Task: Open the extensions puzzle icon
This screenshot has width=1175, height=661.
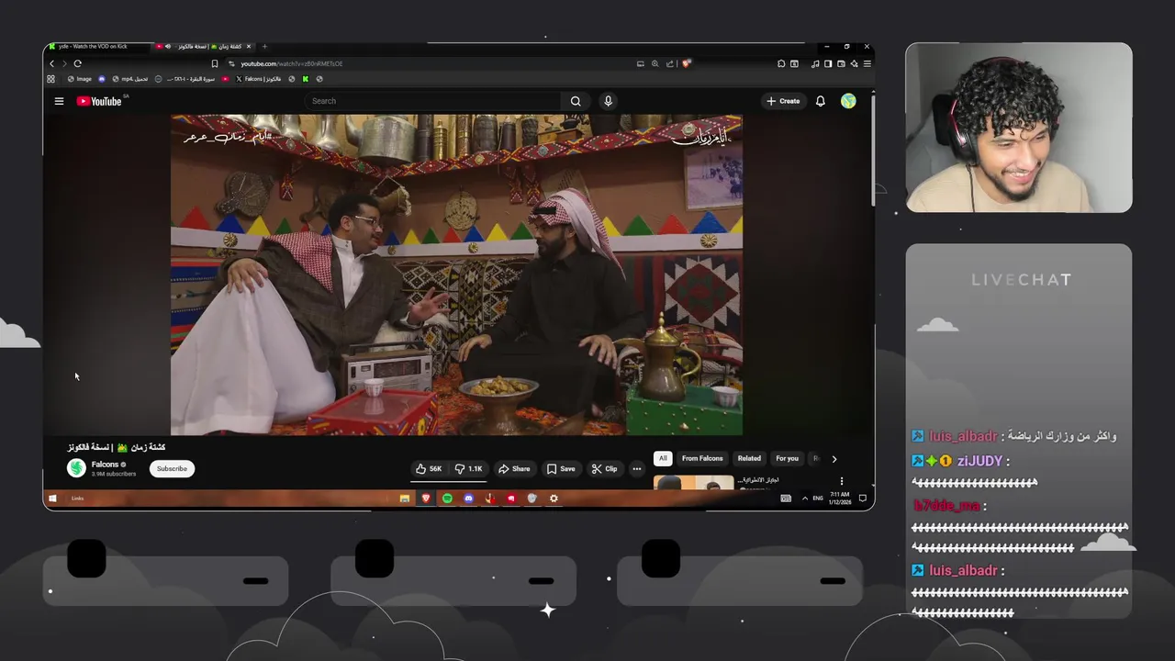Action: point(781,63)
